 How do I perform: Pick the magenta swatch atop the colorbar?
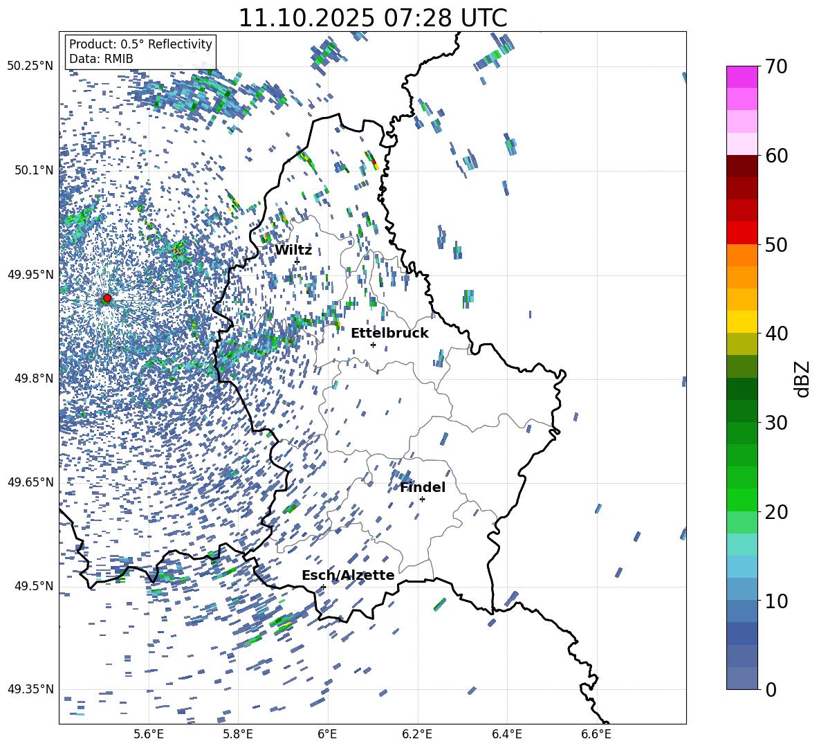tap(742, 77)
